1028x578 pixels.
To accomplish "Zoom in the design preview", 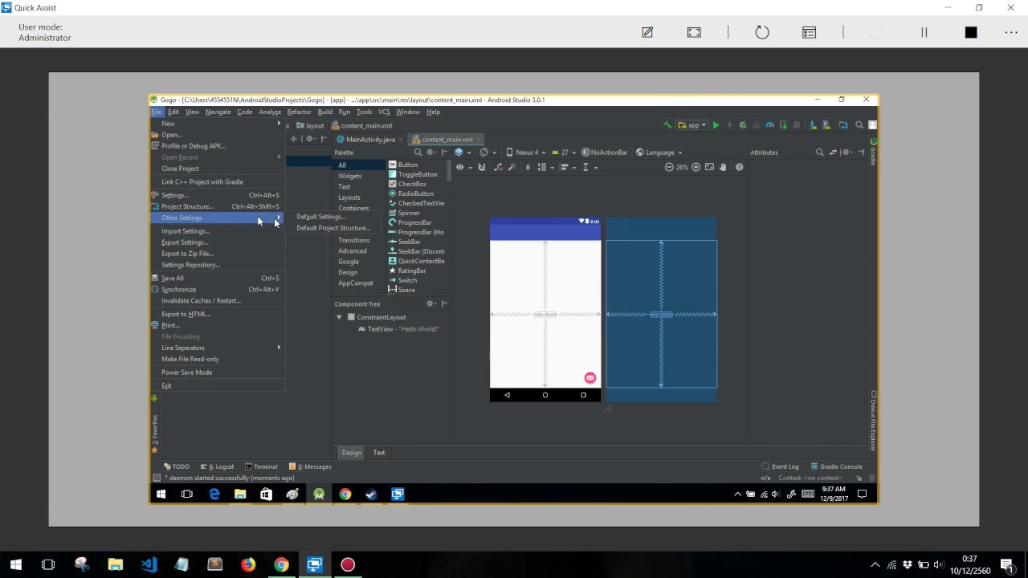I will click(696, 167).
